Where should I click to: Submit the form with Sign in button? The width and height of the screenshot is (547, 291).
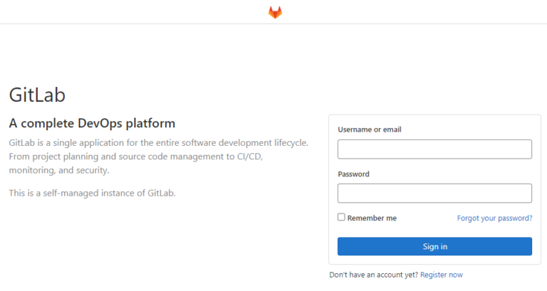tap(434, 246)
